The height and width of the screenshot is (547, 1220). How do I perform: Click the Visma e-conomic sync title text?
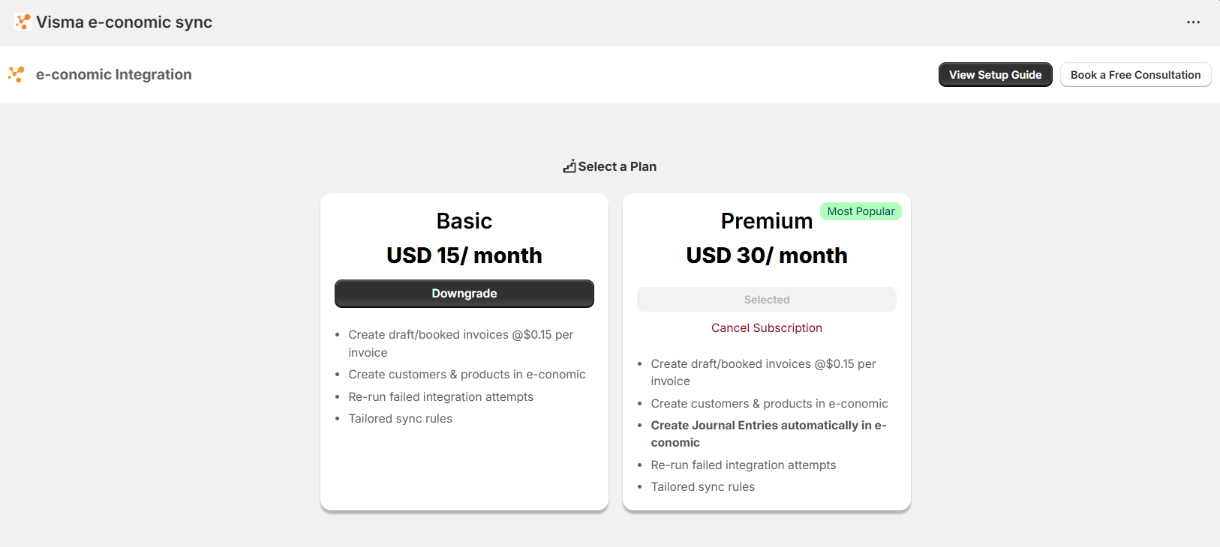(124, 22)
